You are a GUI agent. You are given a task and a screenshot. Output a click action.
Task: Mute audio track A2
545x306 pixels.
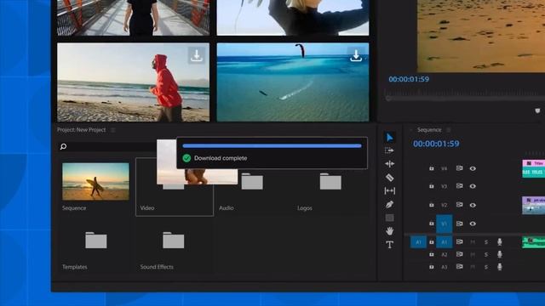coord(473,254)
